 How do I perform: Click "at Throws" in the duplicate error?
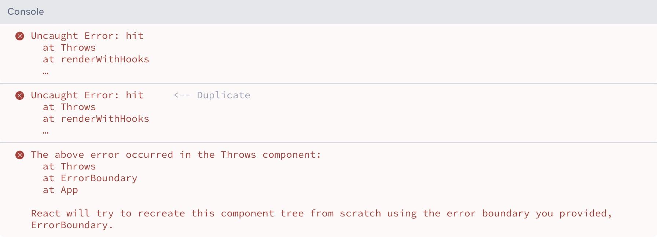[x=69, y=107]
